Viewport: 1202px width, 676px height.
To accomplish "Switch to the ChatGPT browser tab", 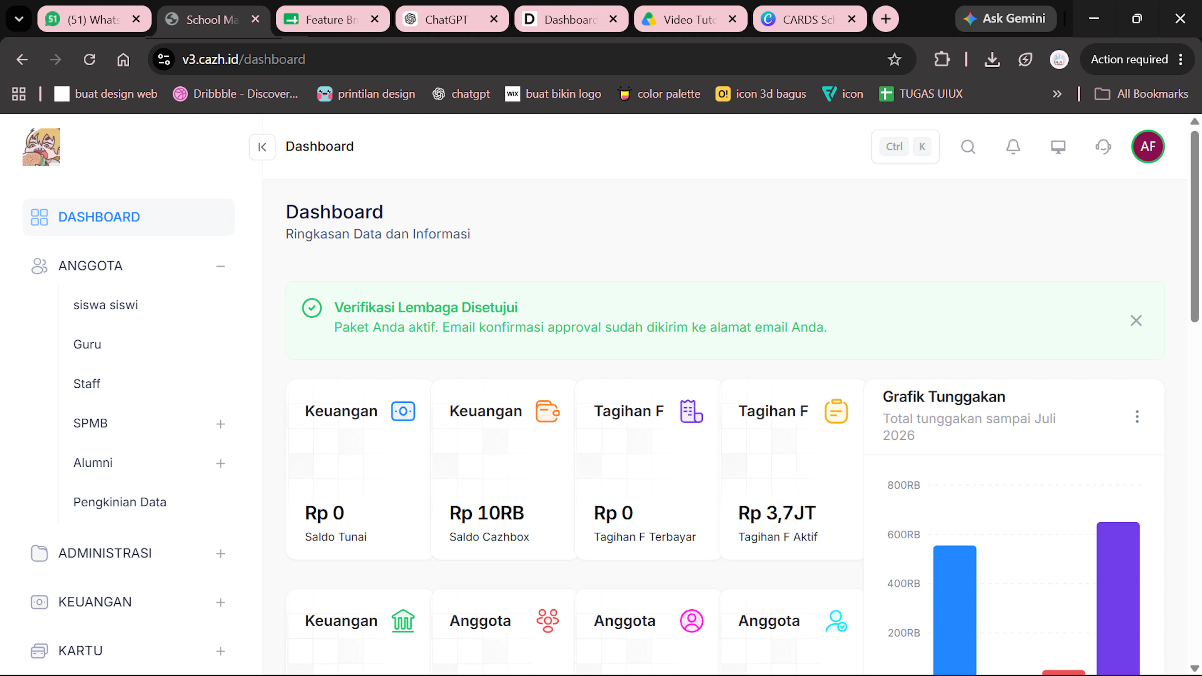I will point(452,19).
